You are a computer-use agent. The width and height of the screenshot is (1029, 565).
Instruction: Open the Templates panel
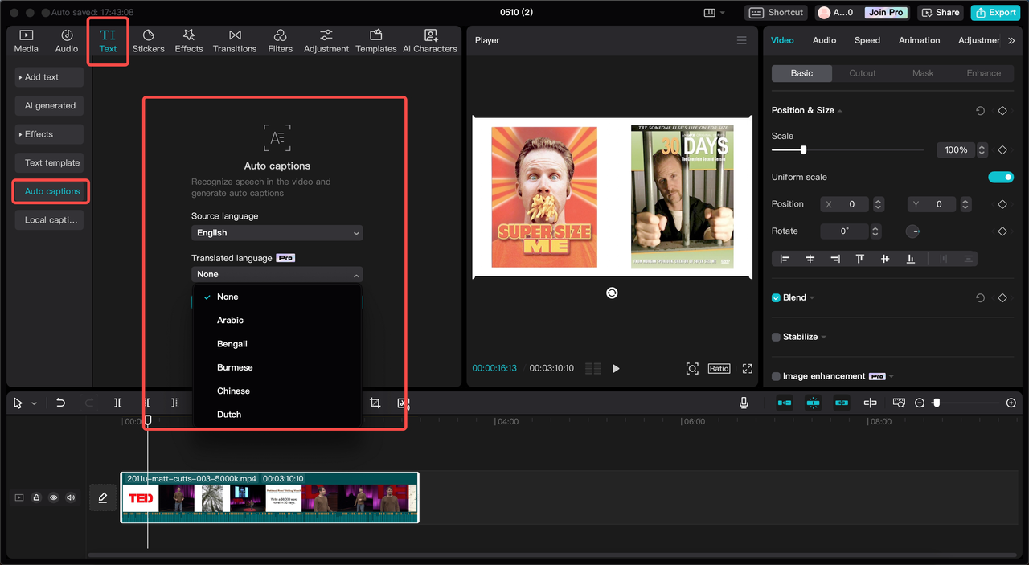click(375, 41)
